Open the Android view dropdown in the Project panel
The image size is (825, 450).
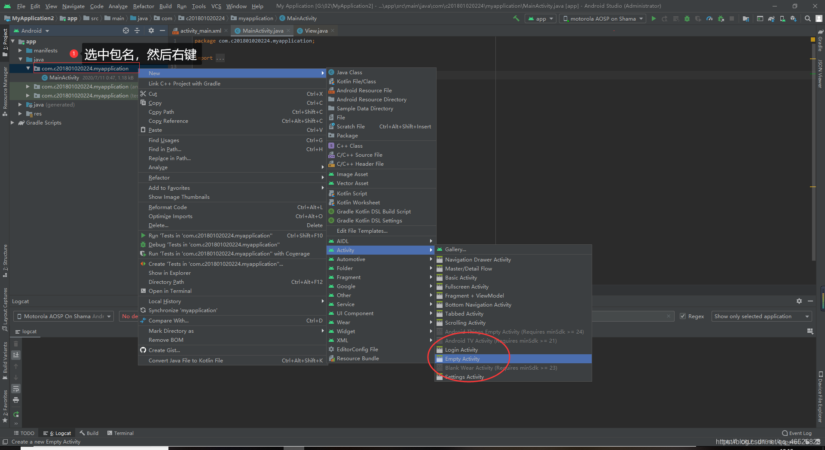(x=32, y=30)
